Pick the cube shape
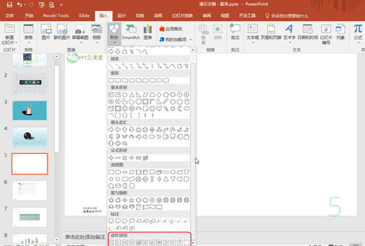This screenshot has width=365, height=246. point(111,109)
